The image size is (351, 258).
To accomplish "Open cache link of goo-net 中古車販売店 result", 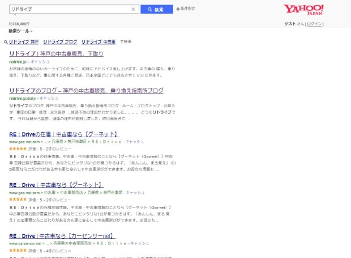I will pos(135,193).
